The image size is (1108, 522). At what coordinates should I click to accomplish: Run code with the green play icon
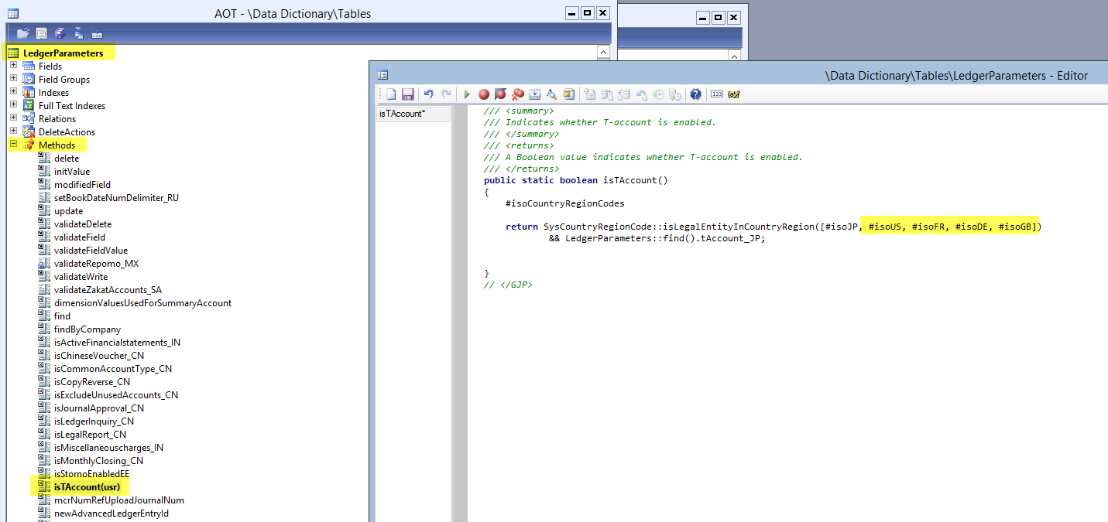467,94
